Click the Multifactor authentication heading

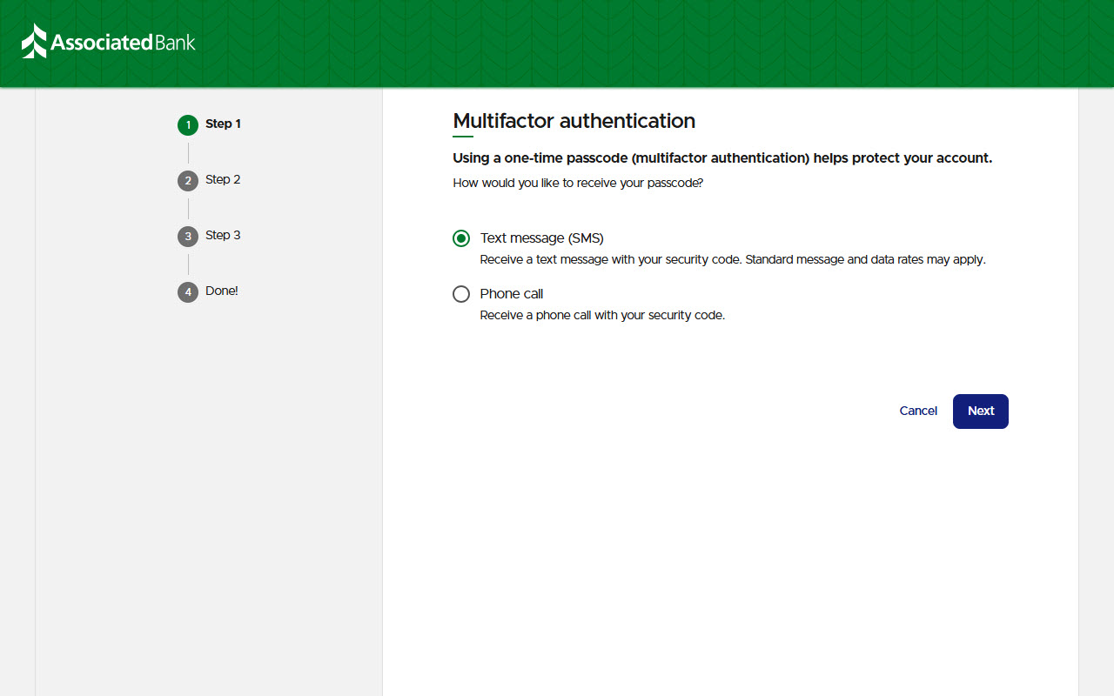[574, 121]
